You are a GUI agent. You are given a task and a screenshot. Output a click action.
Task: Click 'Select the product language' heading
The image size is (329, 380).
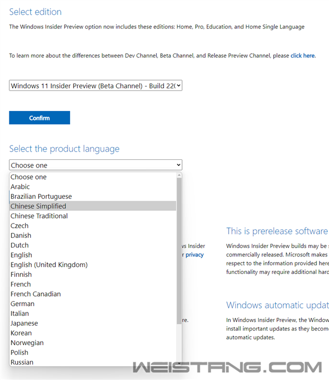(64, 149)
